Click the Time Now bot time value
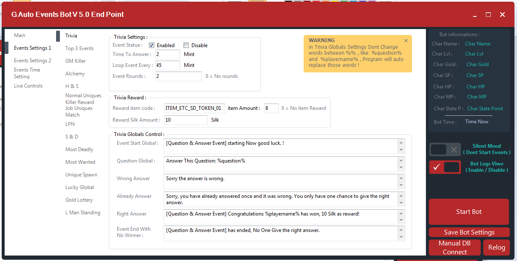517x261 pixels. point(477,122)
